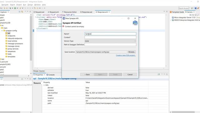Screen dimensions: 200x113
Task: Select the local-entries folder
Action: click(11, 41)
